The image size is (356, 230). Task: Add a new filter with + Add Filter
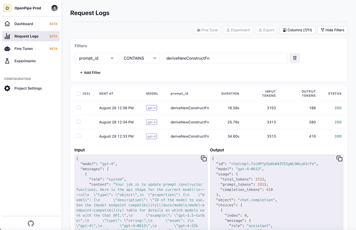(x=91, y=73)
